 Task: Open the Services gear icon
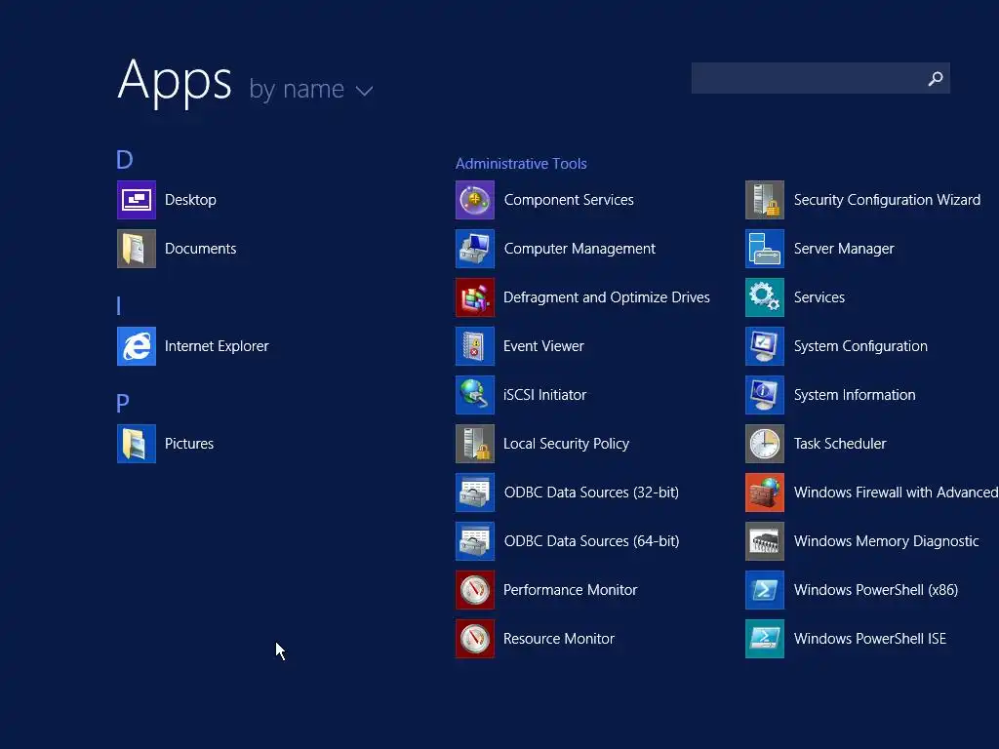tap(765, 297)
